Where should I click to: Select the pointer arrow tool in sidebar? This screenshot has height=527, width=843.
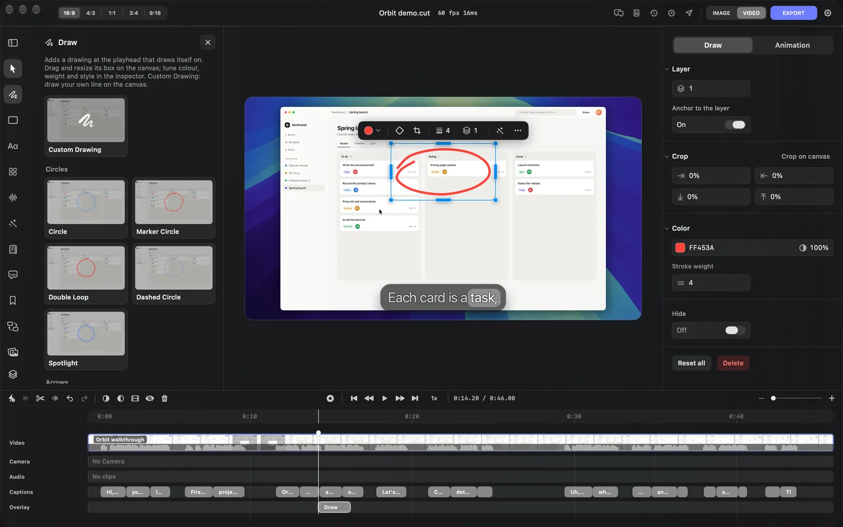coord(13,69)
